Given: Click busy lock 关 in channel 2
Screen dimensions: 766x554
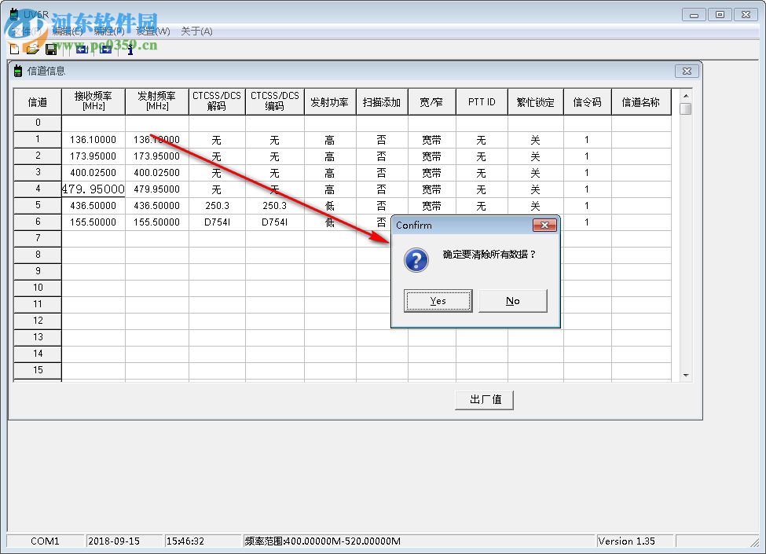Looking at the screenshot, I should point(536,156).
